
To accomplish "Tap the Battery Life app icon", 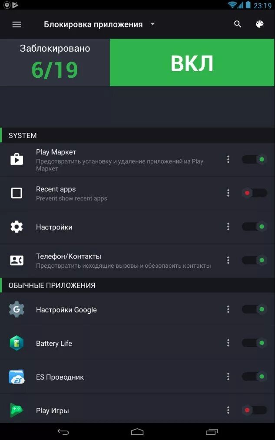I will 17,343.
